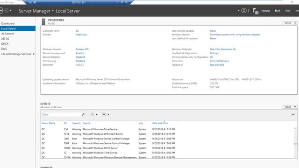
Task: Click Last installed updates Never link
Action: click(213, 31)
